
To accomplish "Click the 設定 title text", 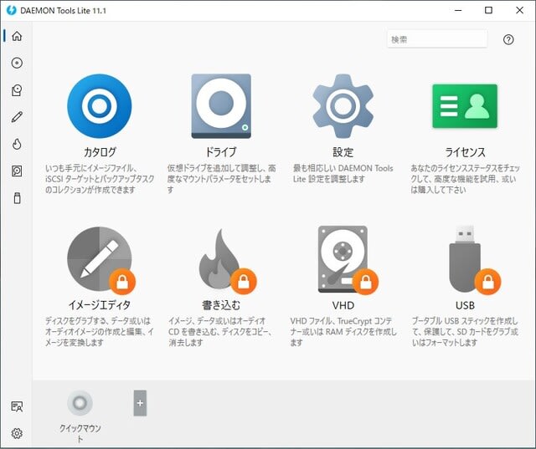I will 343,152.
